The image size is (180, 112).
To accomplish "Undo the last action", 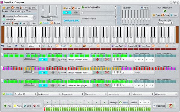I will click(7, 46).
